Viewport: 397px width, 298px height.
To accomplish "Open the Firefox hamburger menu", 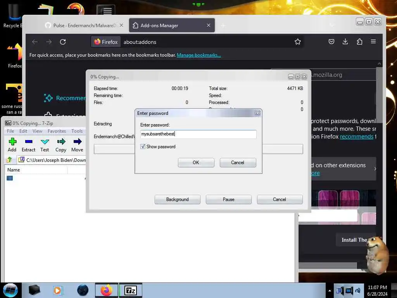I will coord(373,42).
